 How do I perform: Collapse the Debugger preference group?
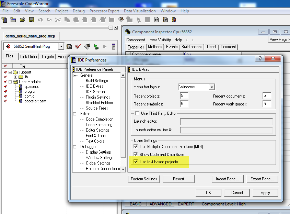coord(75,147)
